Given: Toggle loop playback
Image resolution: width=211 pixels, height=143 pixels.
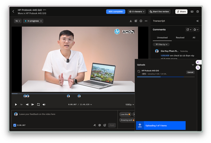Looking at the screenshot, I should [x=38, y=104].
